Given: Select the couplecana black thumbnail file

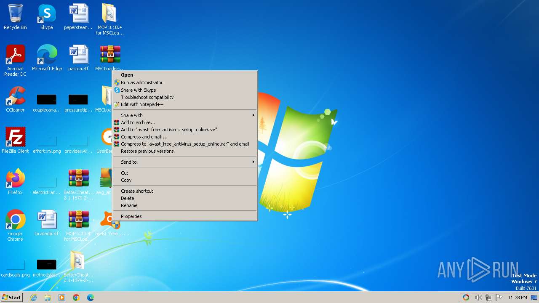Looking at the screenshot, I should 47,102.
